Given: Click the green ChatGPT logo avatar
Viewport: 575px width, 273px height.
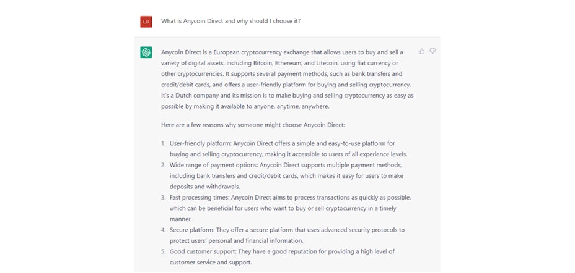Looking at the screenshot, I should coord(146,52).
